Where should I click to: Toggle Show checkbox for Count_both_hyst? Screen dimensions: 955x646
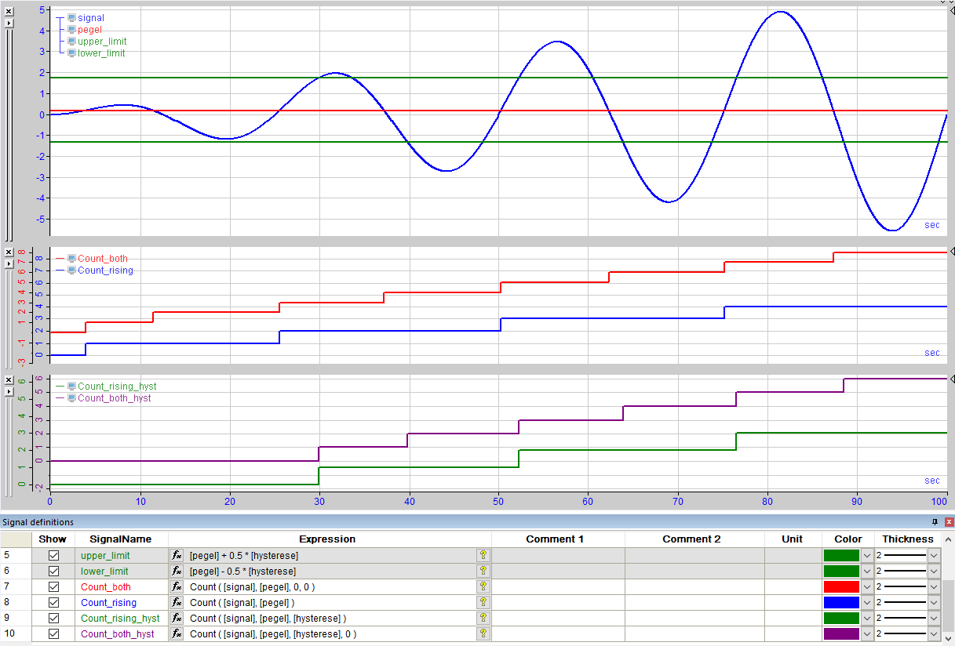54,634
